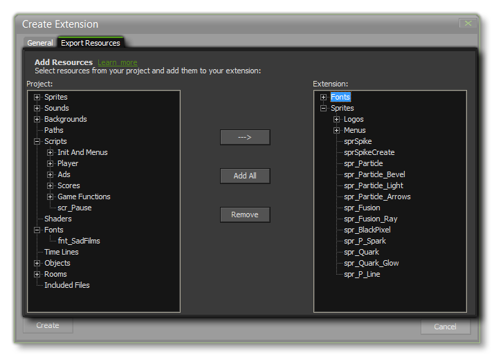Expand the Logos group in Extension tree

[337, 120]
